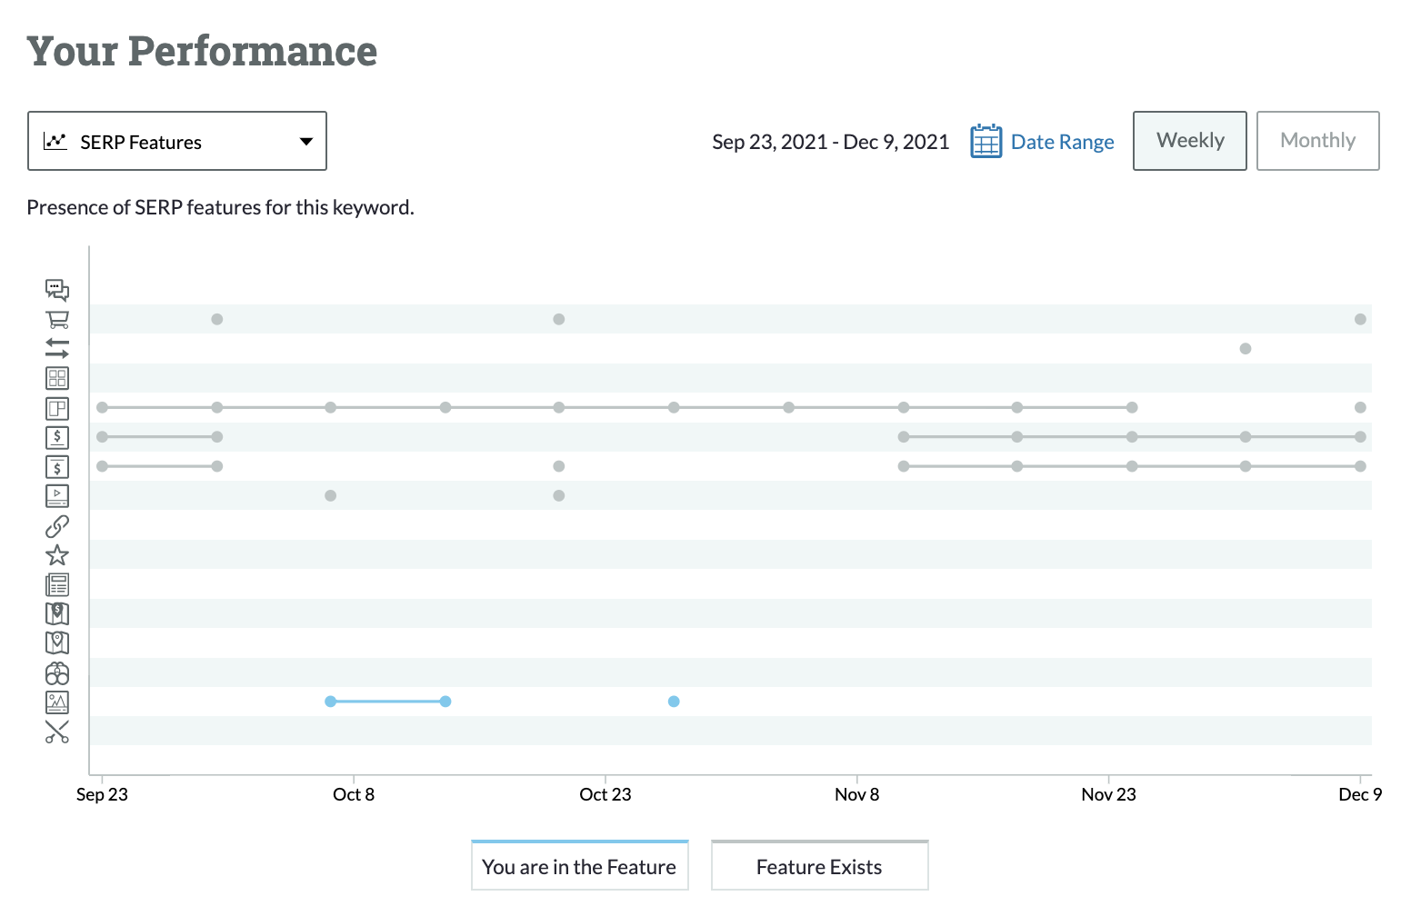Viewport: 1411px width, 916px height.
Task: Switch to the Monthly view
Action: point(1317,141)
